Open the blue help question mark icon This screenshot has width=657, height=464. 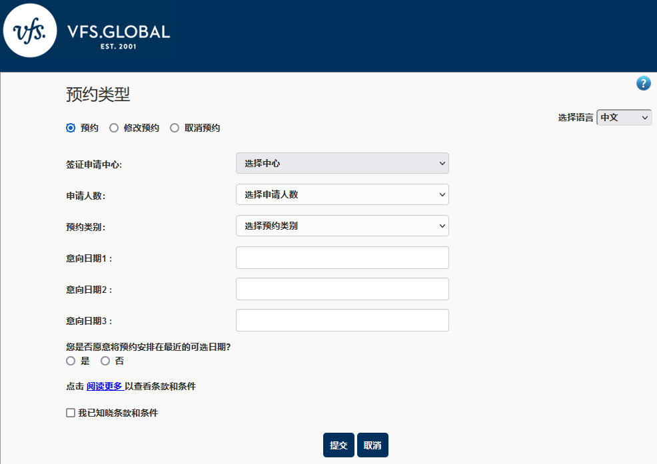click(643, 83)
